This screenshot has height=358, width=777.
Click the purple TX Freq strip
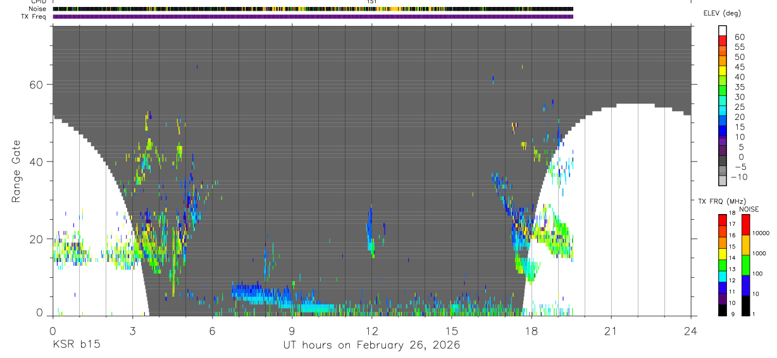click(313, 16)
